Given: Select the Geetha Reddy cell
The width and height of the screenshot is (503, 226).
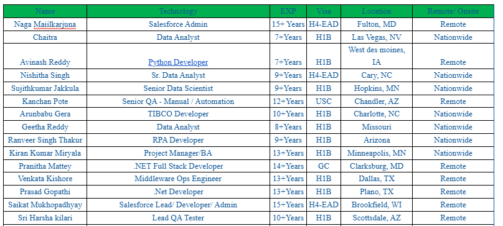Looking at the screenshot, I should (x=45, y=127).
